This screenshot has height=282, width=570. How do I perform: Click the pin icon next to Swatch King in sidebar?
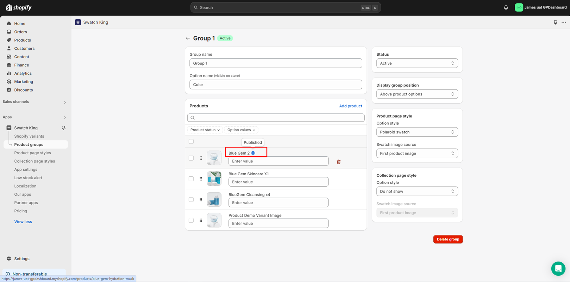point(64,128)
